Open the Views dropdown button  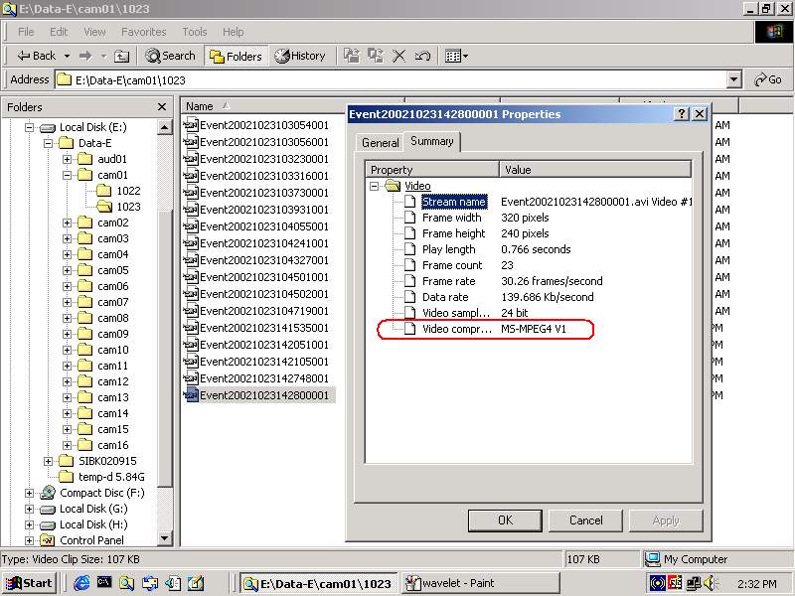click(456, 56)
